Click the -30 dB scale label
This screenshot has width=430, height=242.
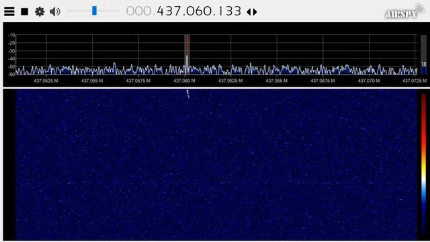coord(11,51)
